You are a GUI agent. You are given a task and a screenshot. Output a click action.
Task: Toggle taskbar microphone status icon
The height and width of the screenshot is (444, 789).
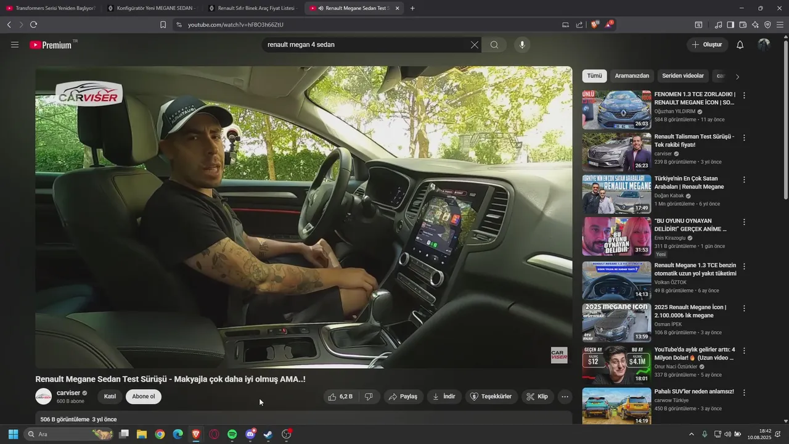coord(705,434)
